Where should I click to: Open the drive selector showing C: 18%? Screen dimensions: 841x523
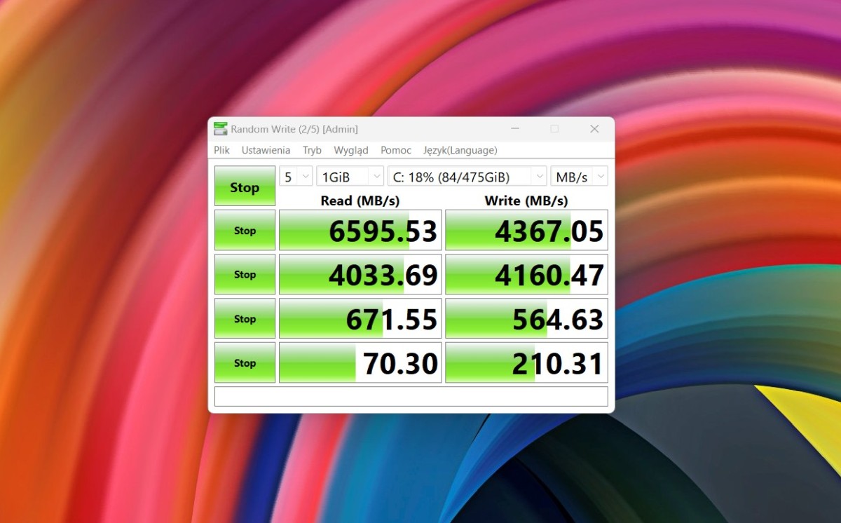[467, 177]
